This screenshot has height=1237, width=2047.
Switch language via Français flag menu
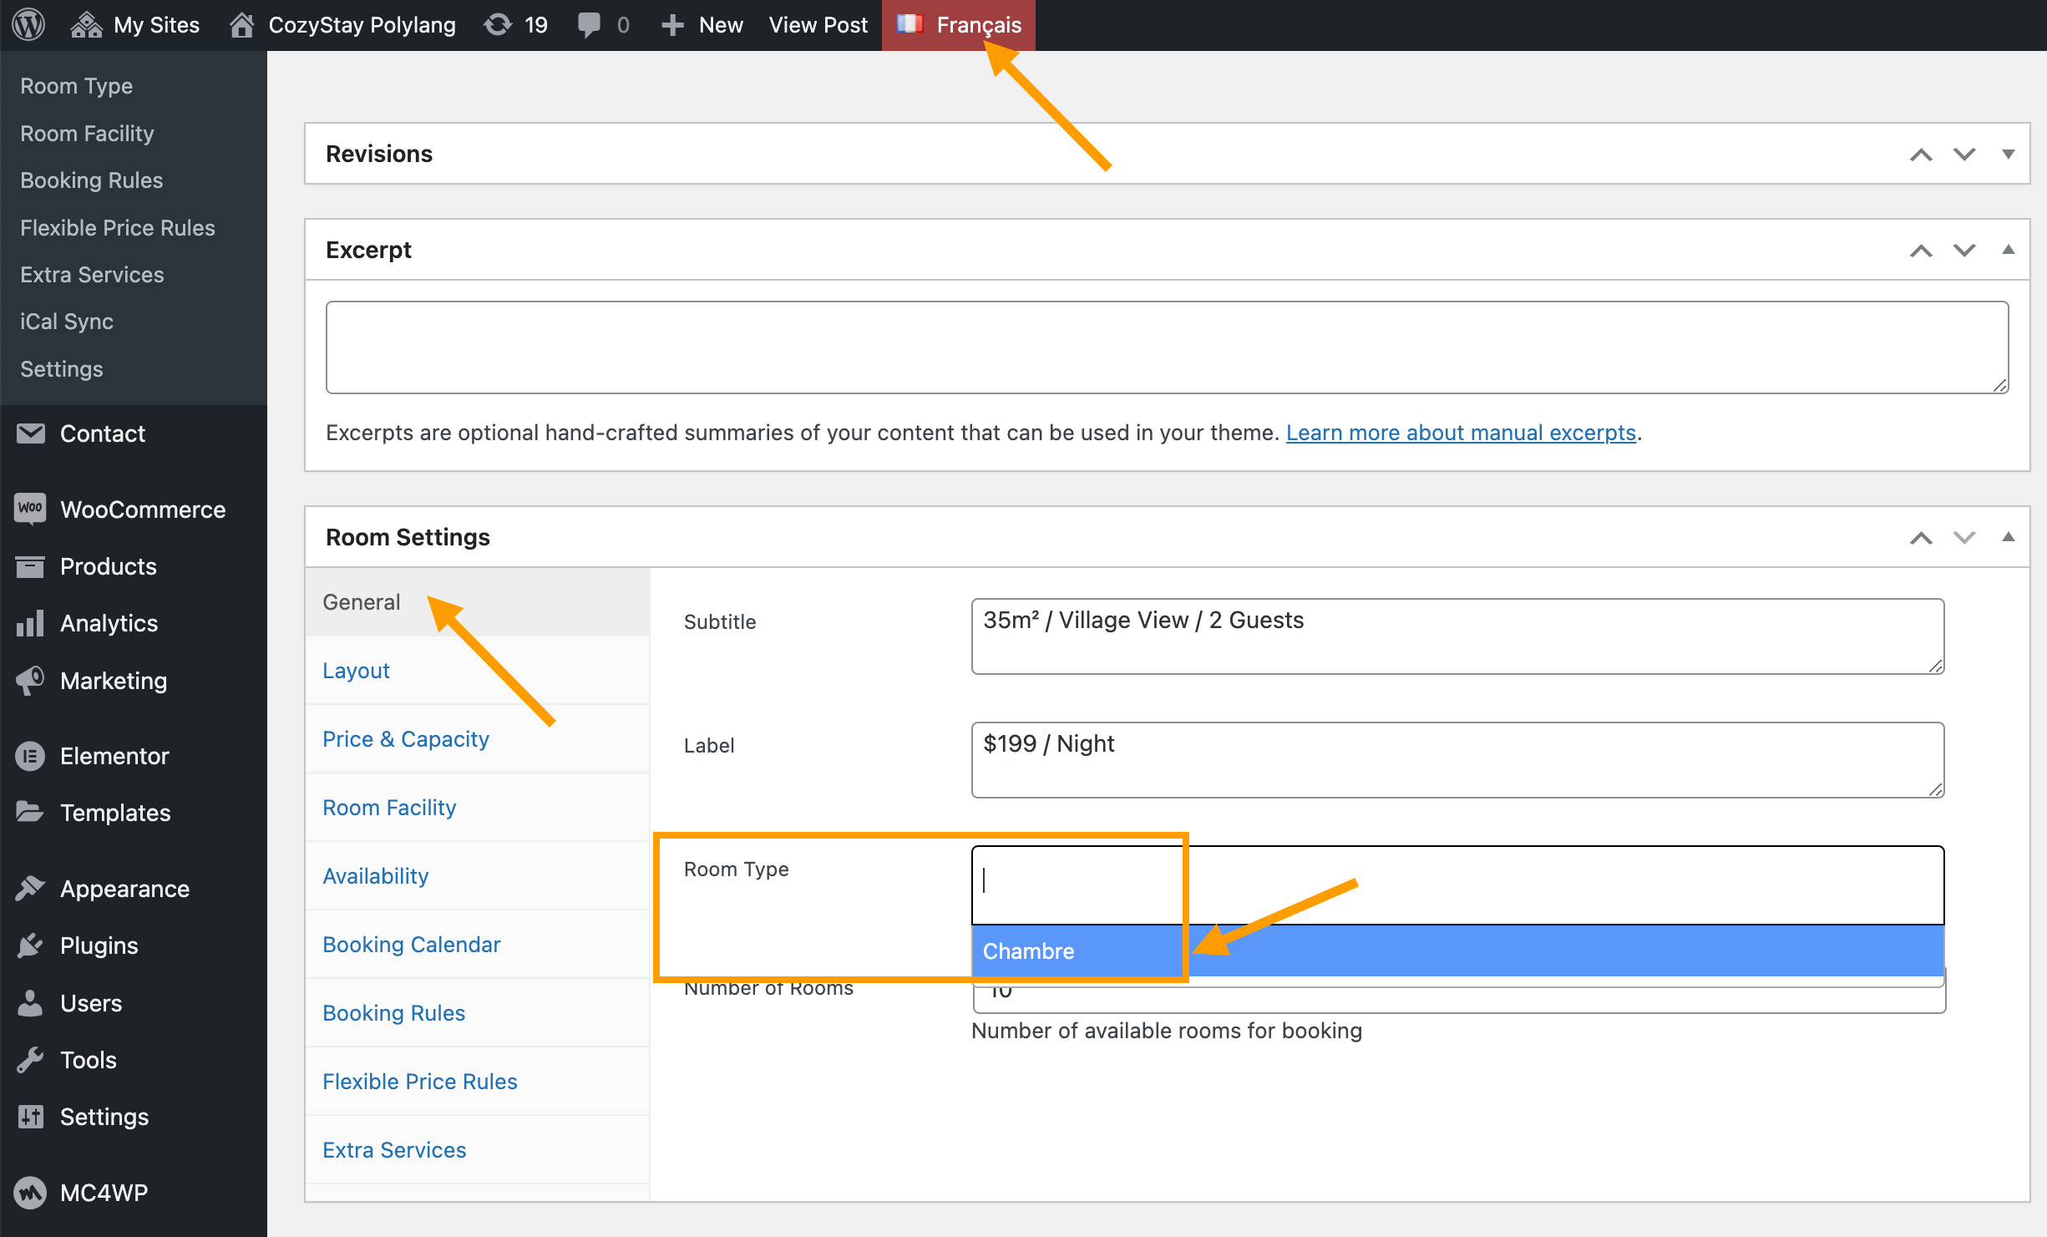pos(959,24)
